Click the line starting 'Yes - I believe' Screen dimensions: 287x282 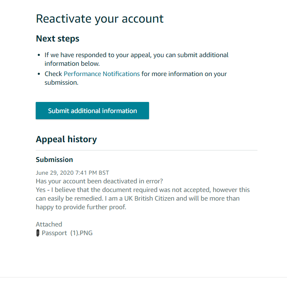pos(142,190)
